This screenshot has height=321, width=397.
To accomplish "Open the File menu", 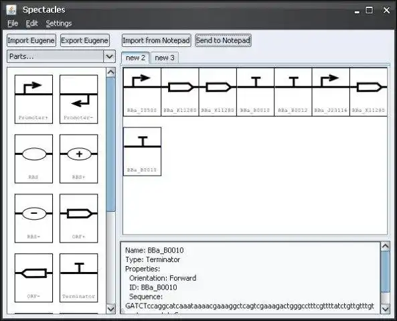I will pos(13,23).
